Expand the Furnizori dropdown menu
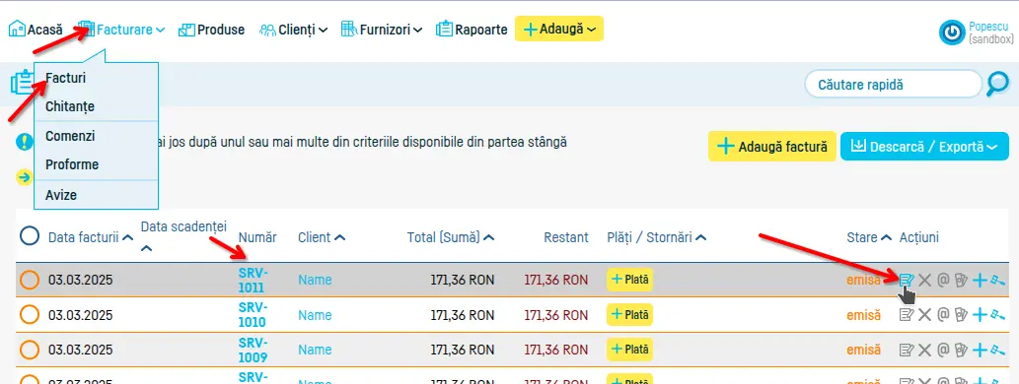This screenshot has height=384, width=1019. (x=382, y=30)
